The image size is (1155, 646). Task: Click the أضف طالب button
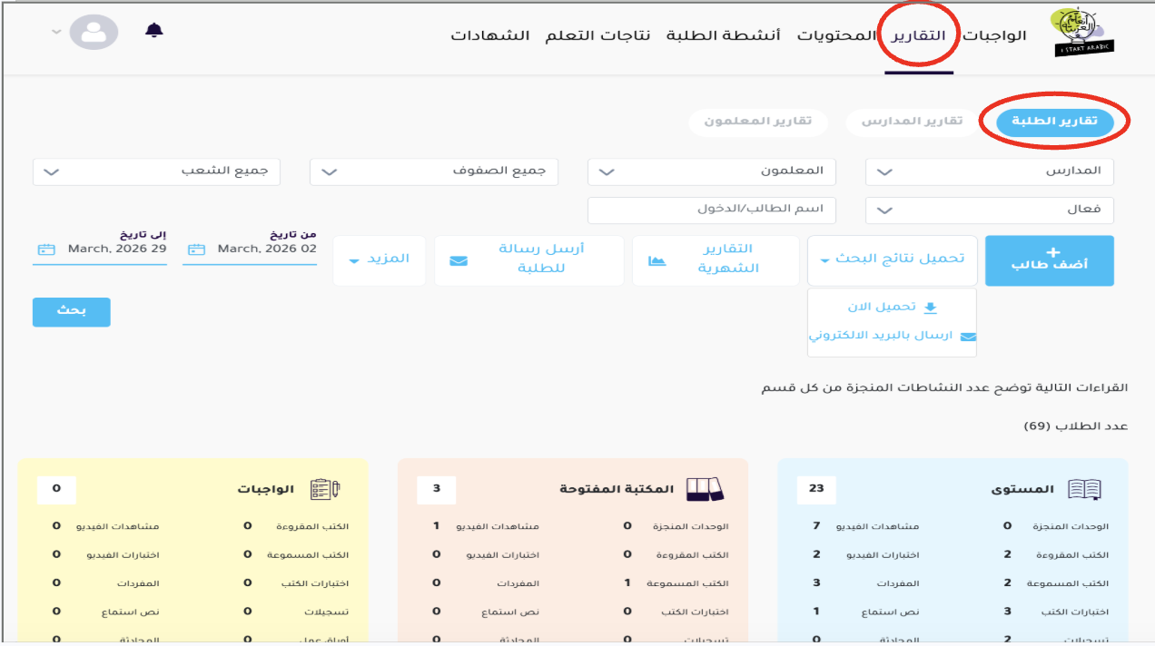[x=1049, y=260]
